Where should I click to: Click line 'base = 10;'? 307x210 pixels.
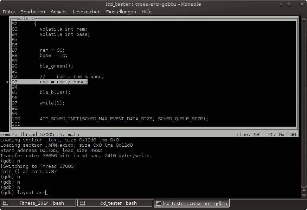pos(53,56)
